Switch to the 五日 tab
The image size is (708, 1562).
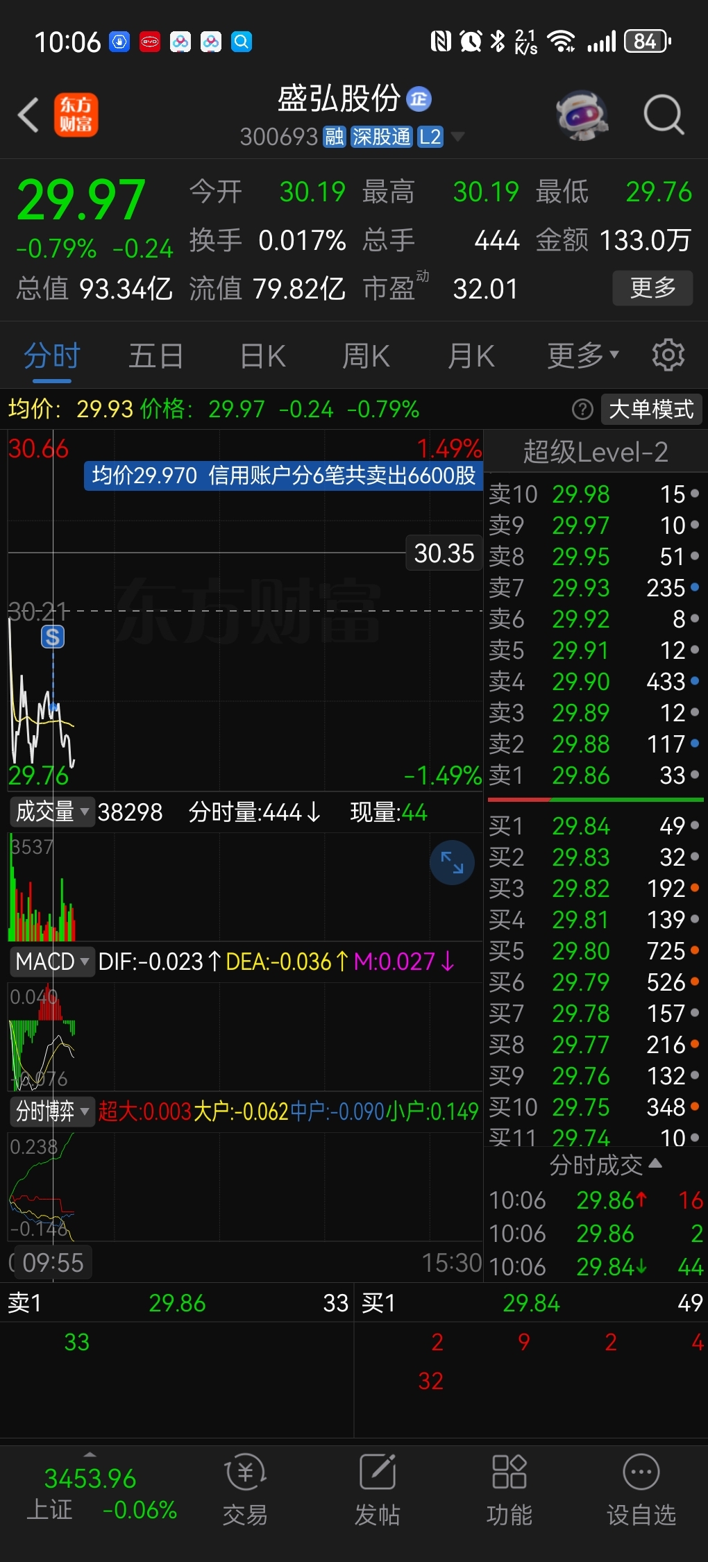156,355
